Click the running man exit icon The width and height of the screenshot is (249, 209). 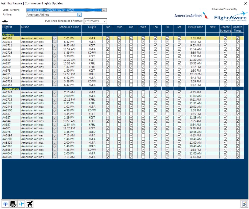tap(244, 204)
